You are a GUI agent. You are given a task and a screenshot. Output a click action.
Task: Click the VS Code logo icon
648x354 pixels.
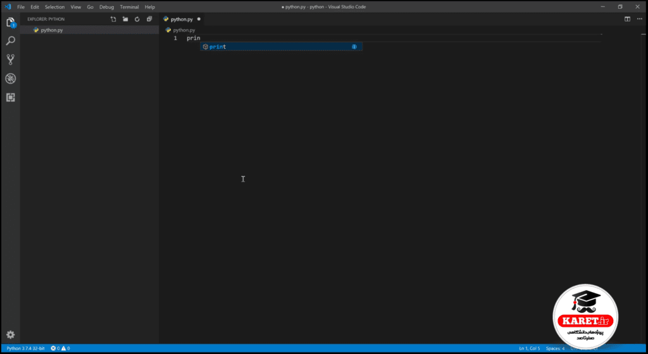point(8,6)
